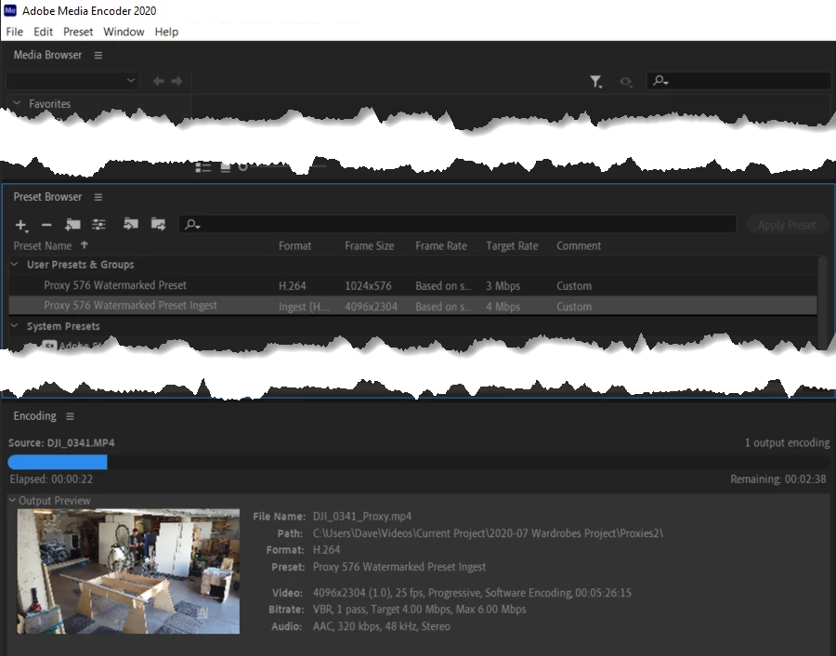Viewport: 836px width, 656px height.
Task: Sort presets by Comment column
Action: [x=579, y=246]
